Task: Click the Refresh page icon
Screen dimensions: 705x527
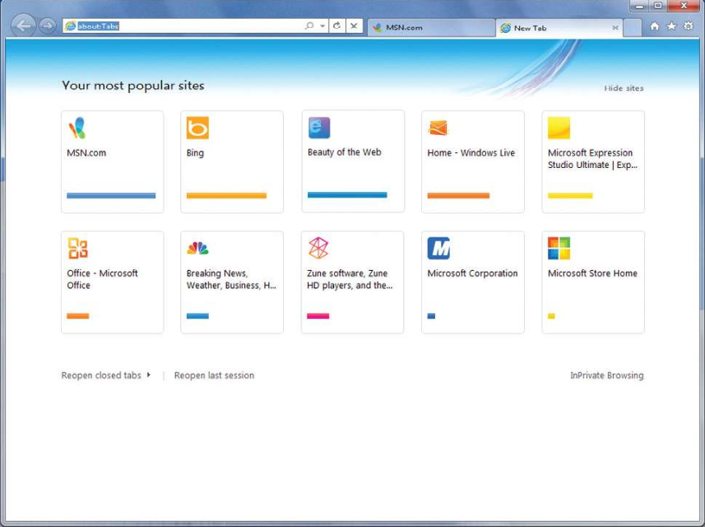Action: (x=337, y=26)
